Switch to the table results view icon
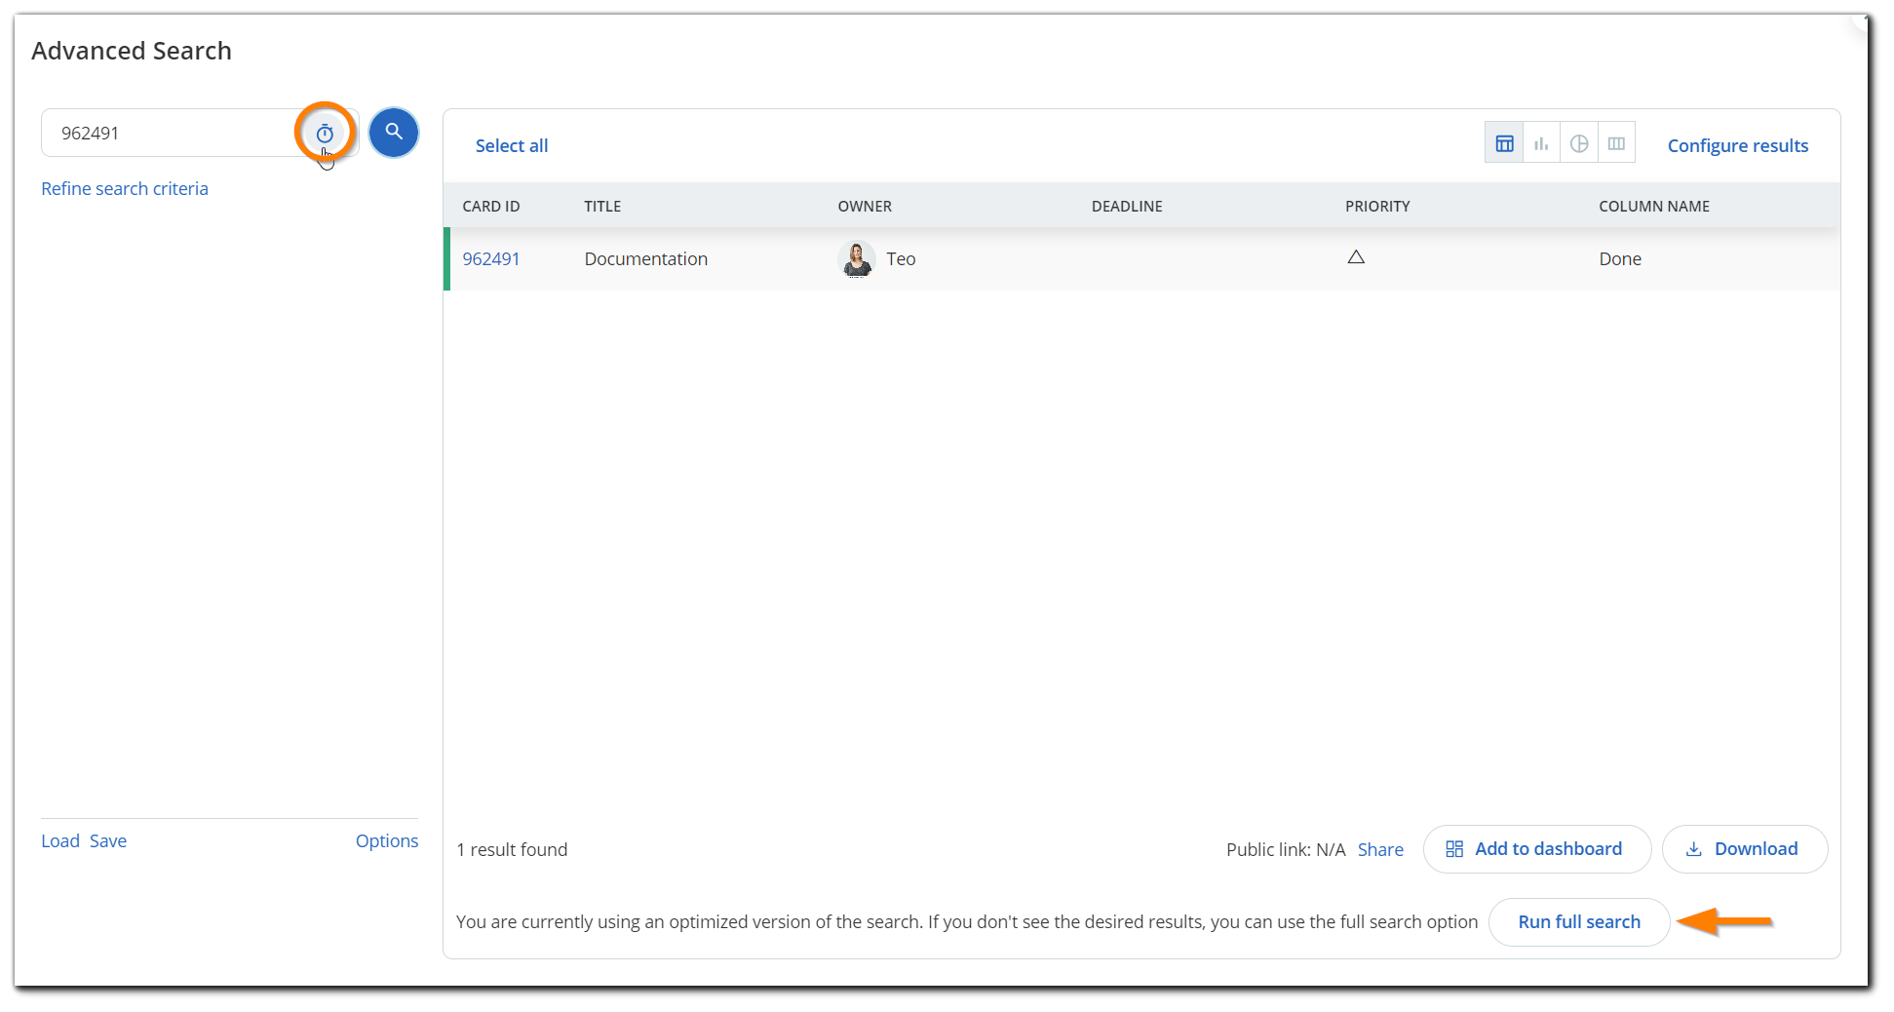 1503,141
